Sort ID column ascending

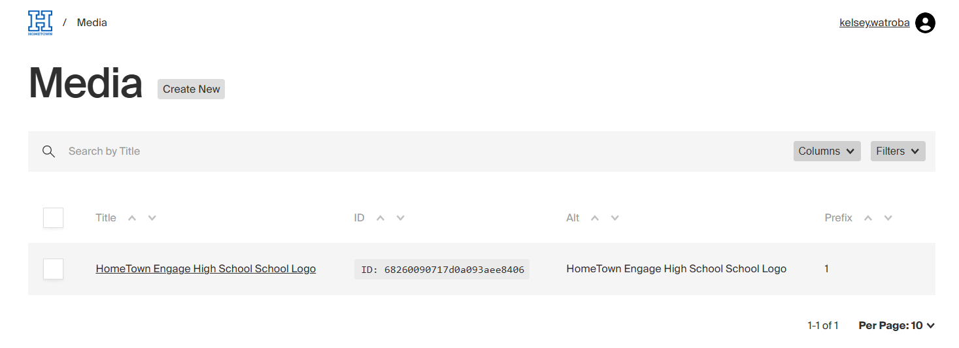coord(380,218)
